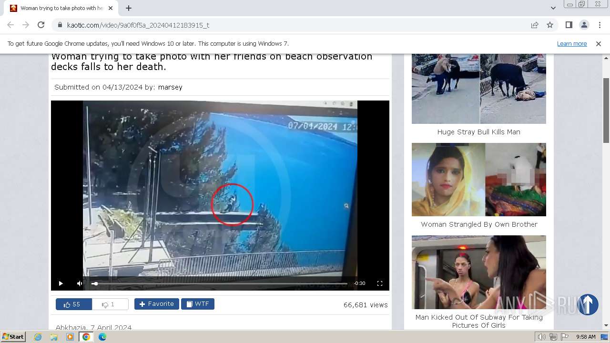Add video to Favorites
Viewport: 610px width, 343px height.
click(157, 304)
